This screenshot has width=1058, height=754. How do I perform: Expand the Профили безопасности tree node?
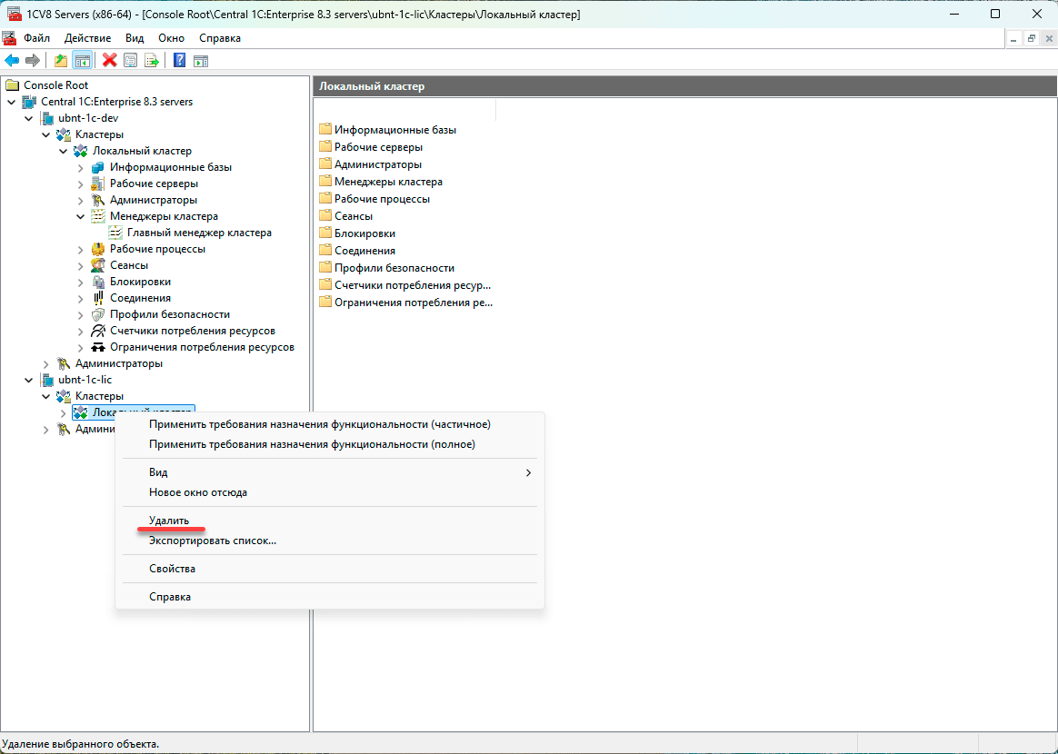81,314
